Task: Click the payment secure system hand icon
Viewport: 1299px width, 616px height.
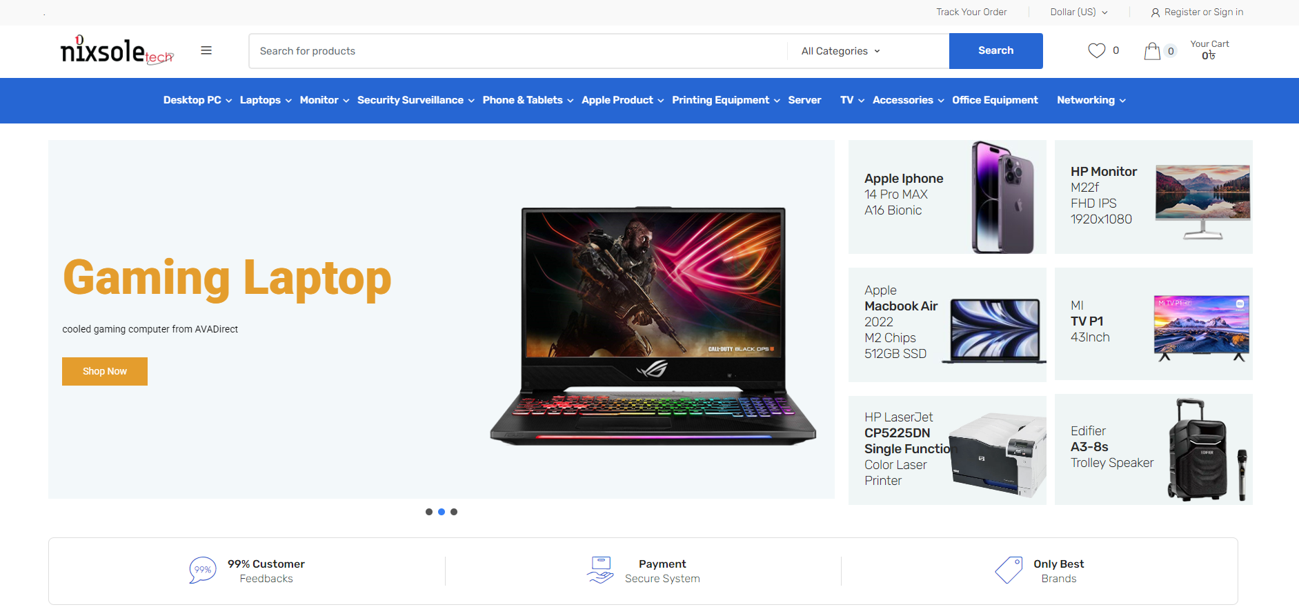Action: point(600,570)
